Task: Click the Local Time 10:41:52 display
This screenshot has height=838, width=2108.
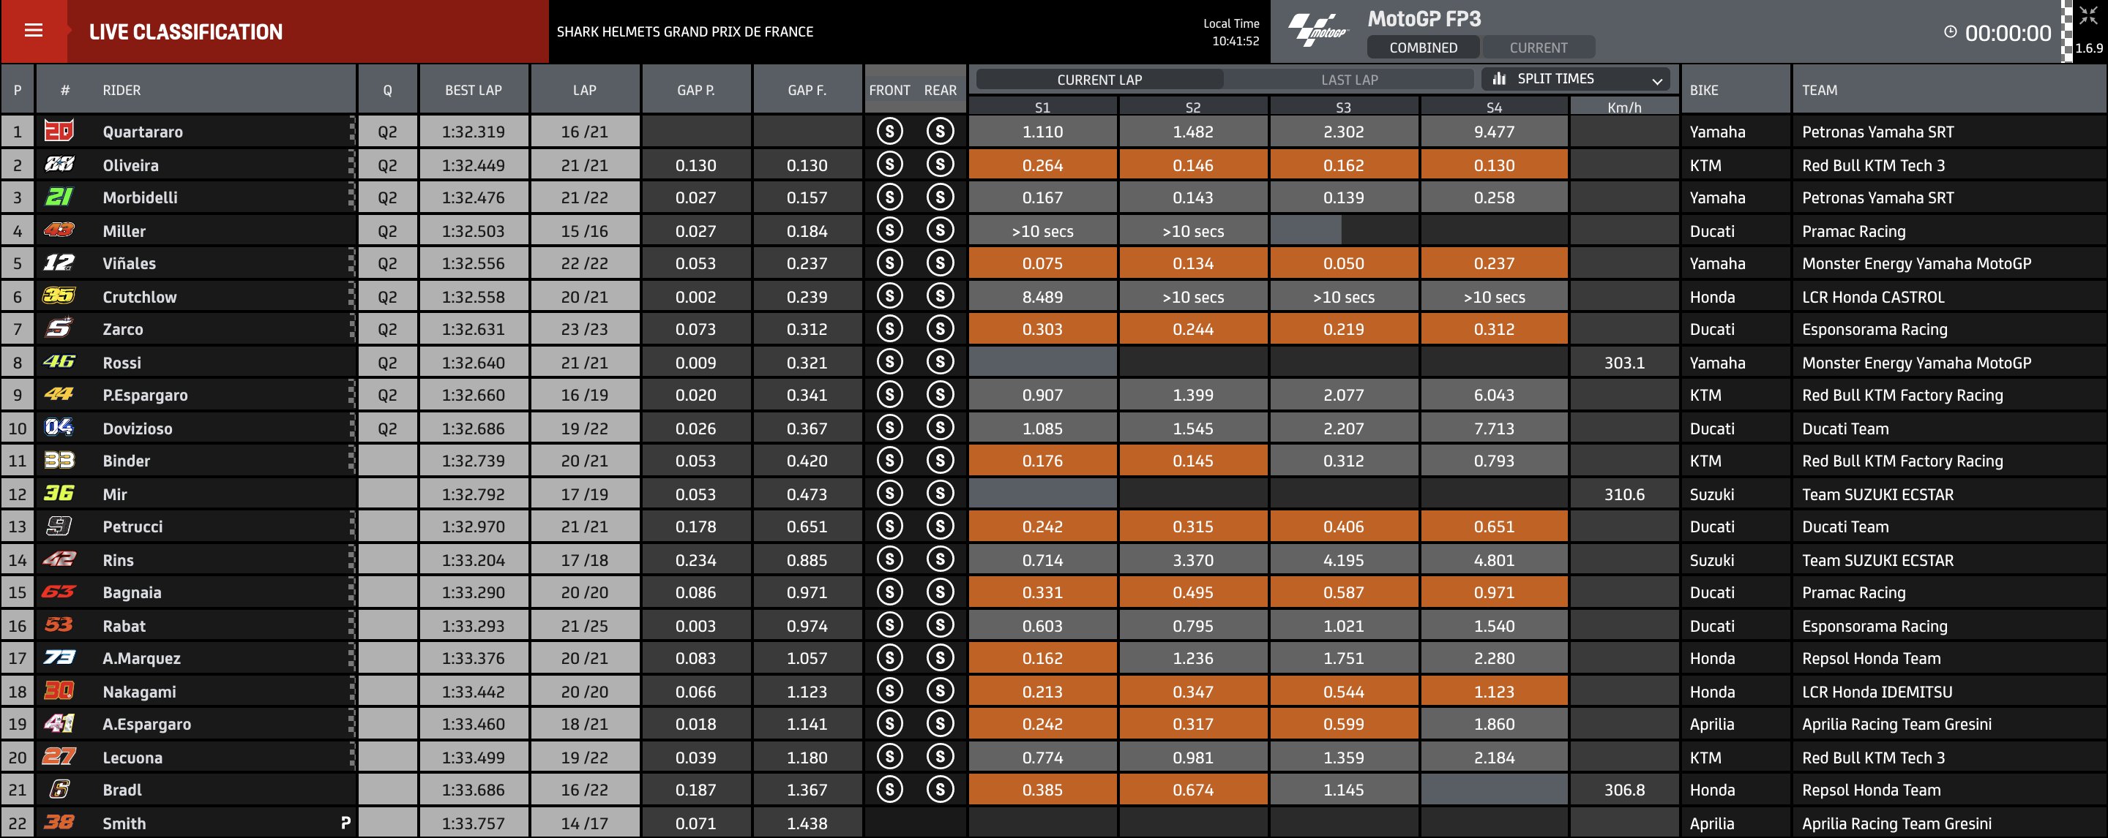Action: 1230,32
